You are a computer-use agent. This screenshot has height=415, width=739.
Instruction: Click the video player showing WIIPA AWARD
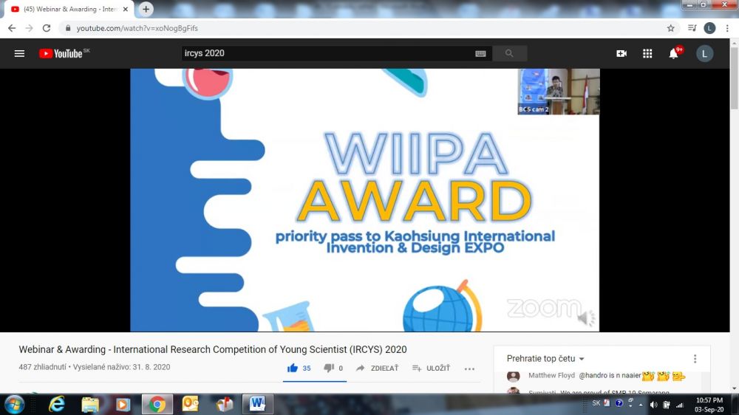[x=365, y=200]
